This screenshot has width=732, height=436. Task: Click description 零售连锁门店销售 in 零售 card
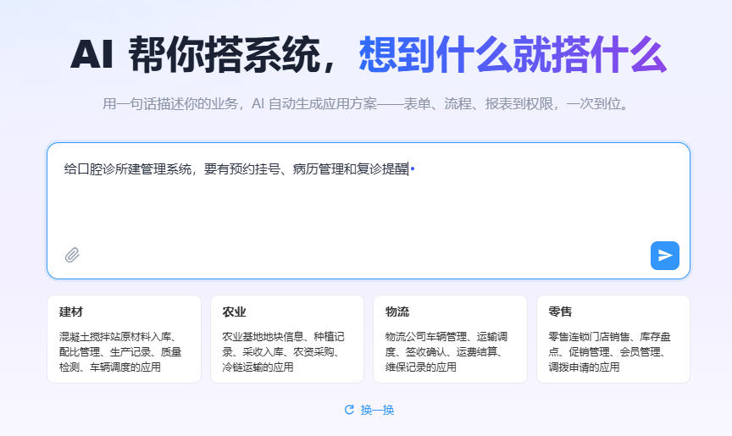pyautogui.click(x=589, y=337)
